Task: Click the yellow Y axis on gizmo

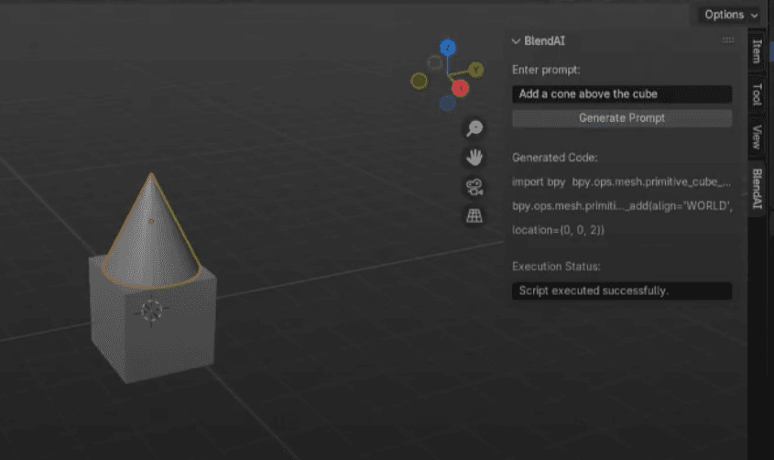Action: click(476, 70)
